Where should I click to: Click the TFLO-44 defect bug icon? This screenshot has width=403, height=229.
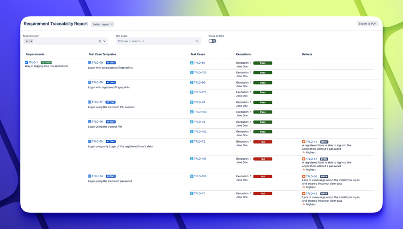(x=304, y=142)
